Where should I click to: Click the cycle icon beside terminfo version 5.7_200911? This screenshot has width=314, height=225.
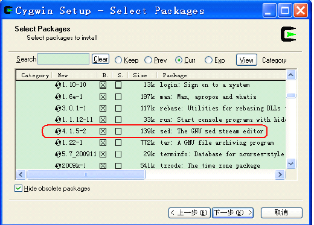pos(58,154)
